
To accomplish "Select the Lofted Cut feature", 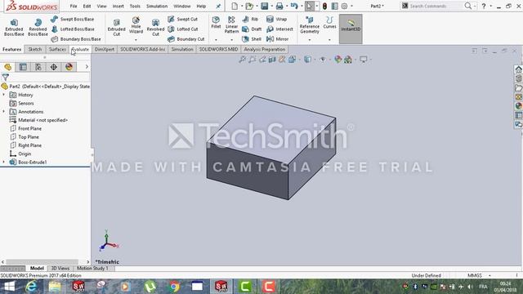I will tap(182, 29).
